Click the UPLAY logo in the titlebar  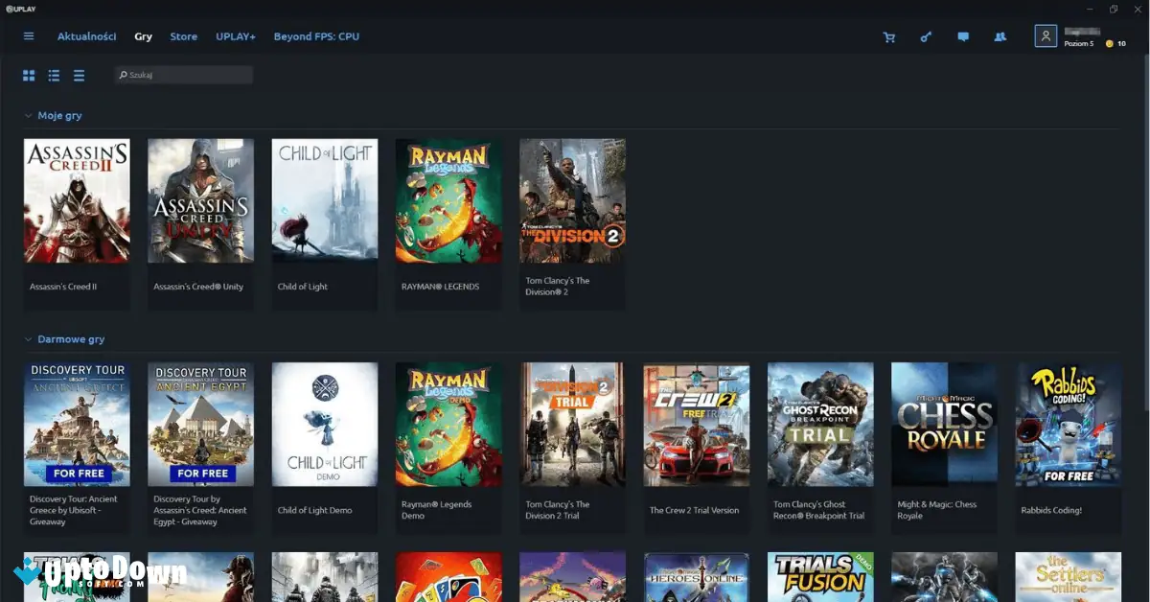click(21, 9)
